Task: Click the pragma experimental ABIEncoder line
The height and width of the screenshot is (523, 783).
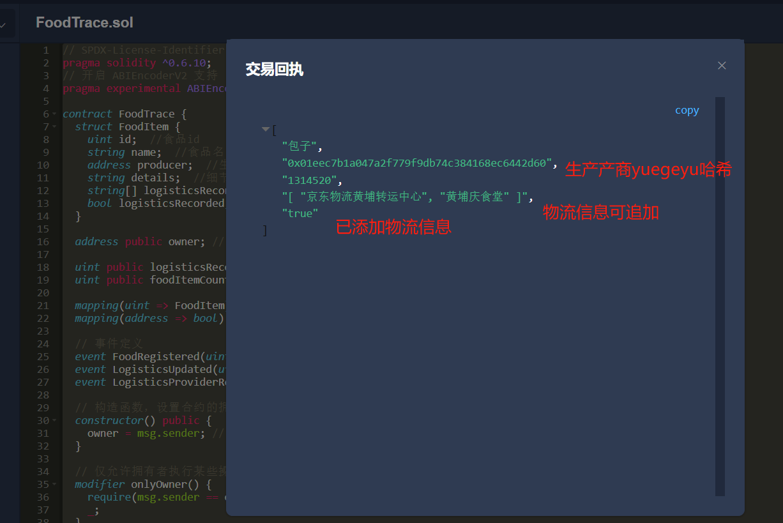Action: pos(144,88)
